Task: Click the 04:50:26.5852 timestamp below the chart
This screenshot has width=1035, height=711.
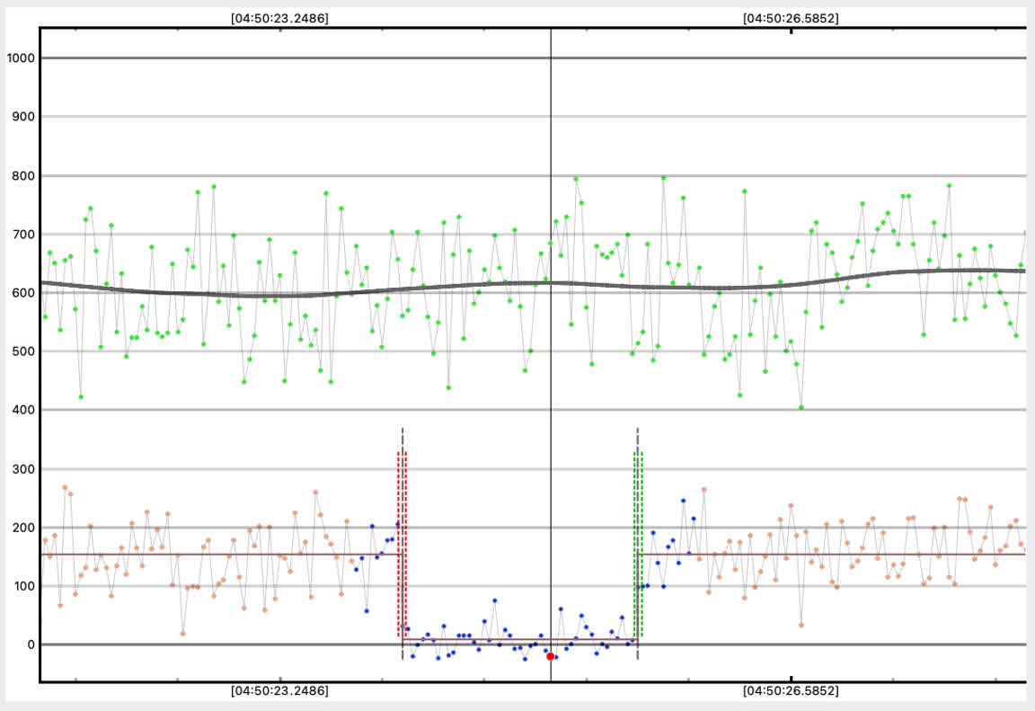Action: 792,691
